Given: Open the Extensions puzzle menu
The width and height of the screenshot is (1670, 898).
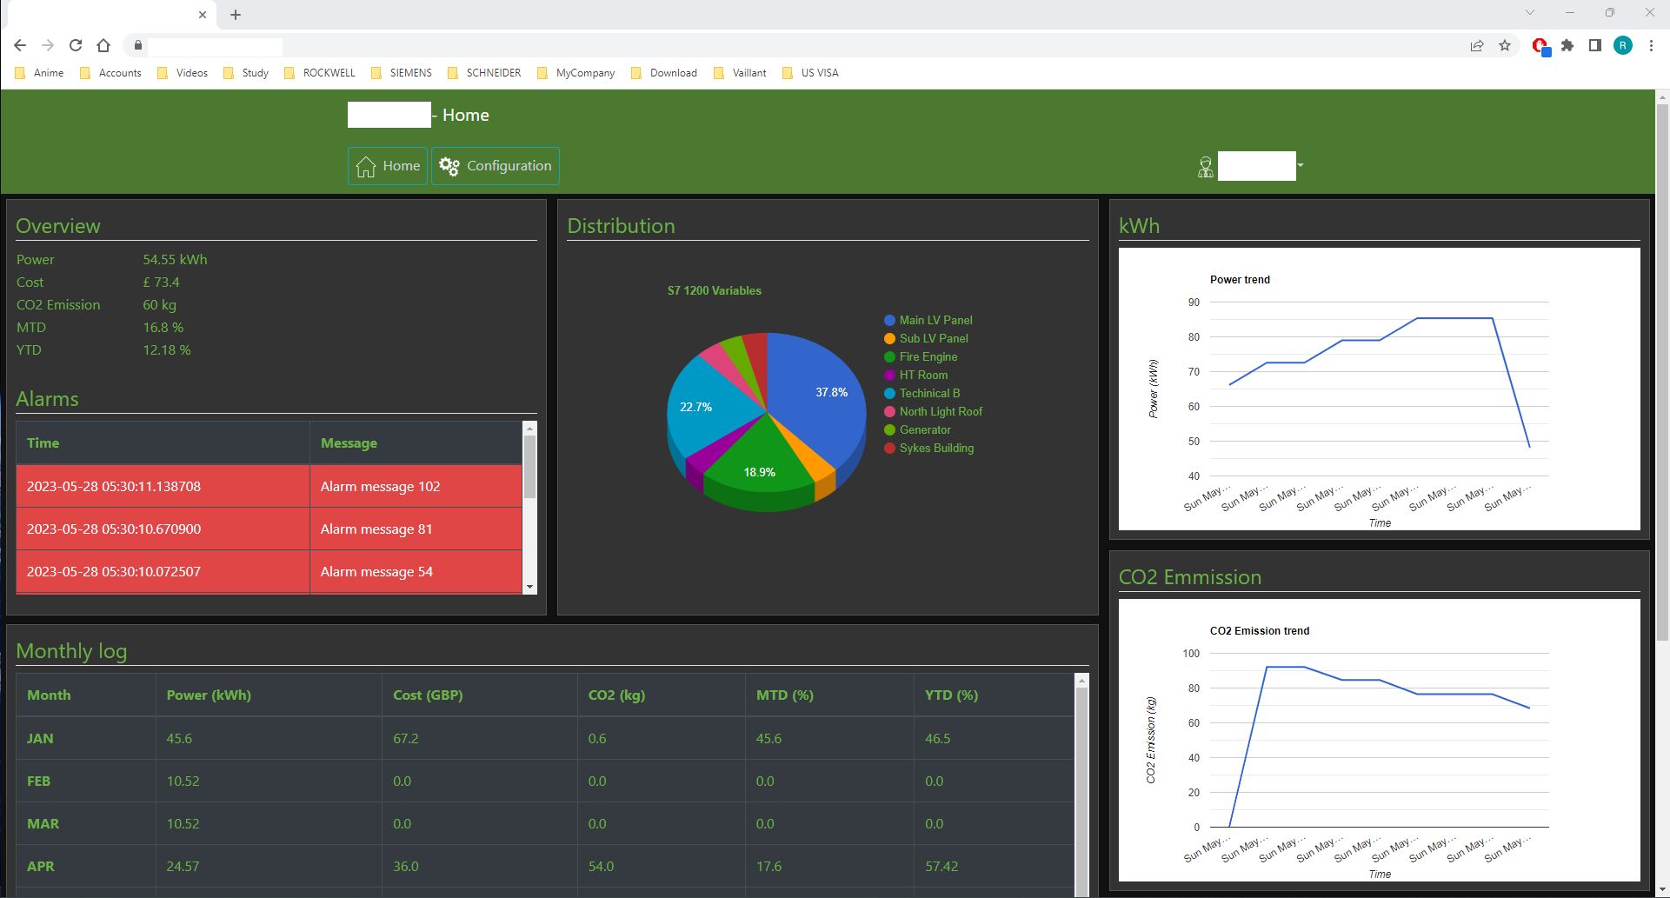Looking at the screenshot, I should click(1567, 45).
